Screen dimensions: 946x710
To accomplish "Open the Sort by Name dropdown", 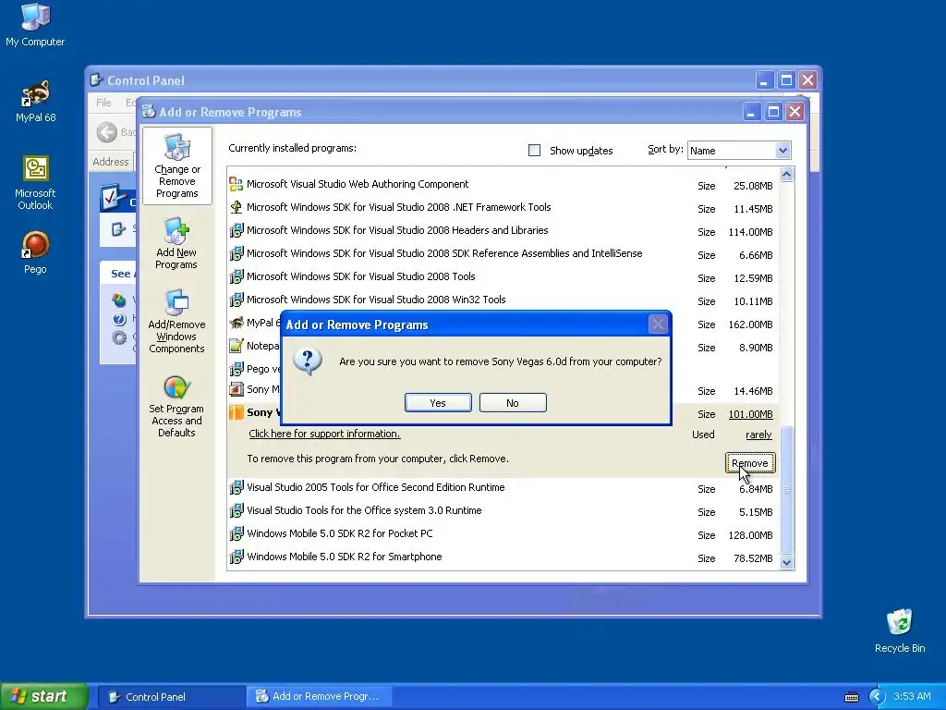I will [782, 151].
